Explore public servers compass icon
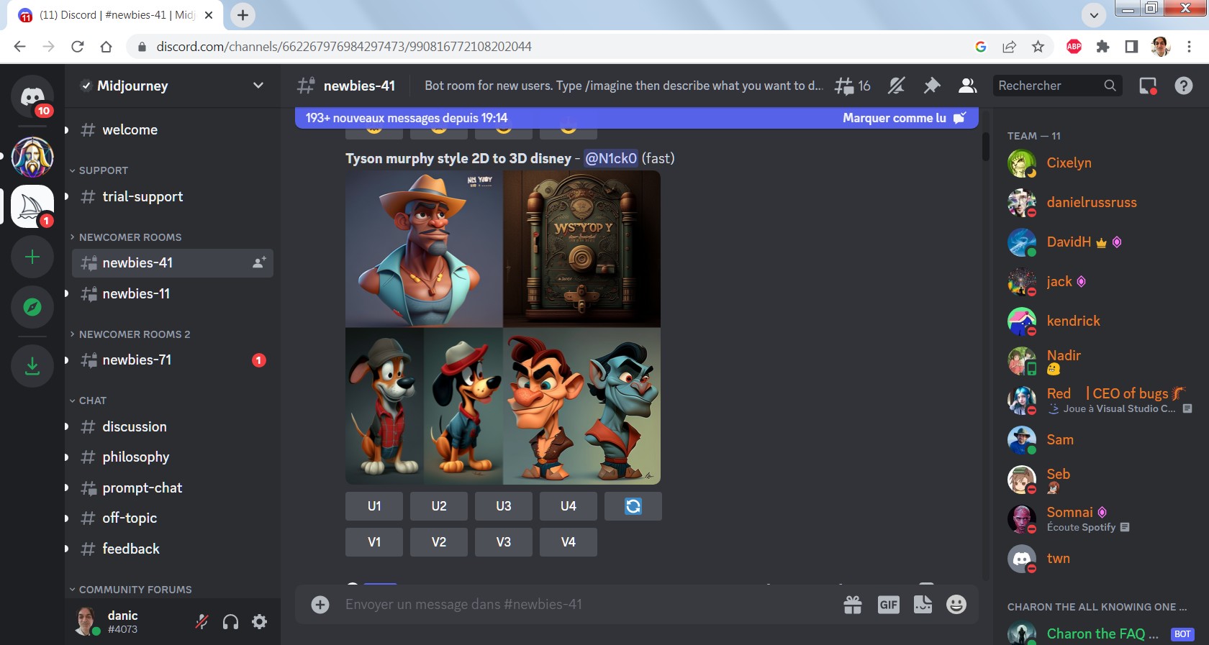 [x=32, y=307]
